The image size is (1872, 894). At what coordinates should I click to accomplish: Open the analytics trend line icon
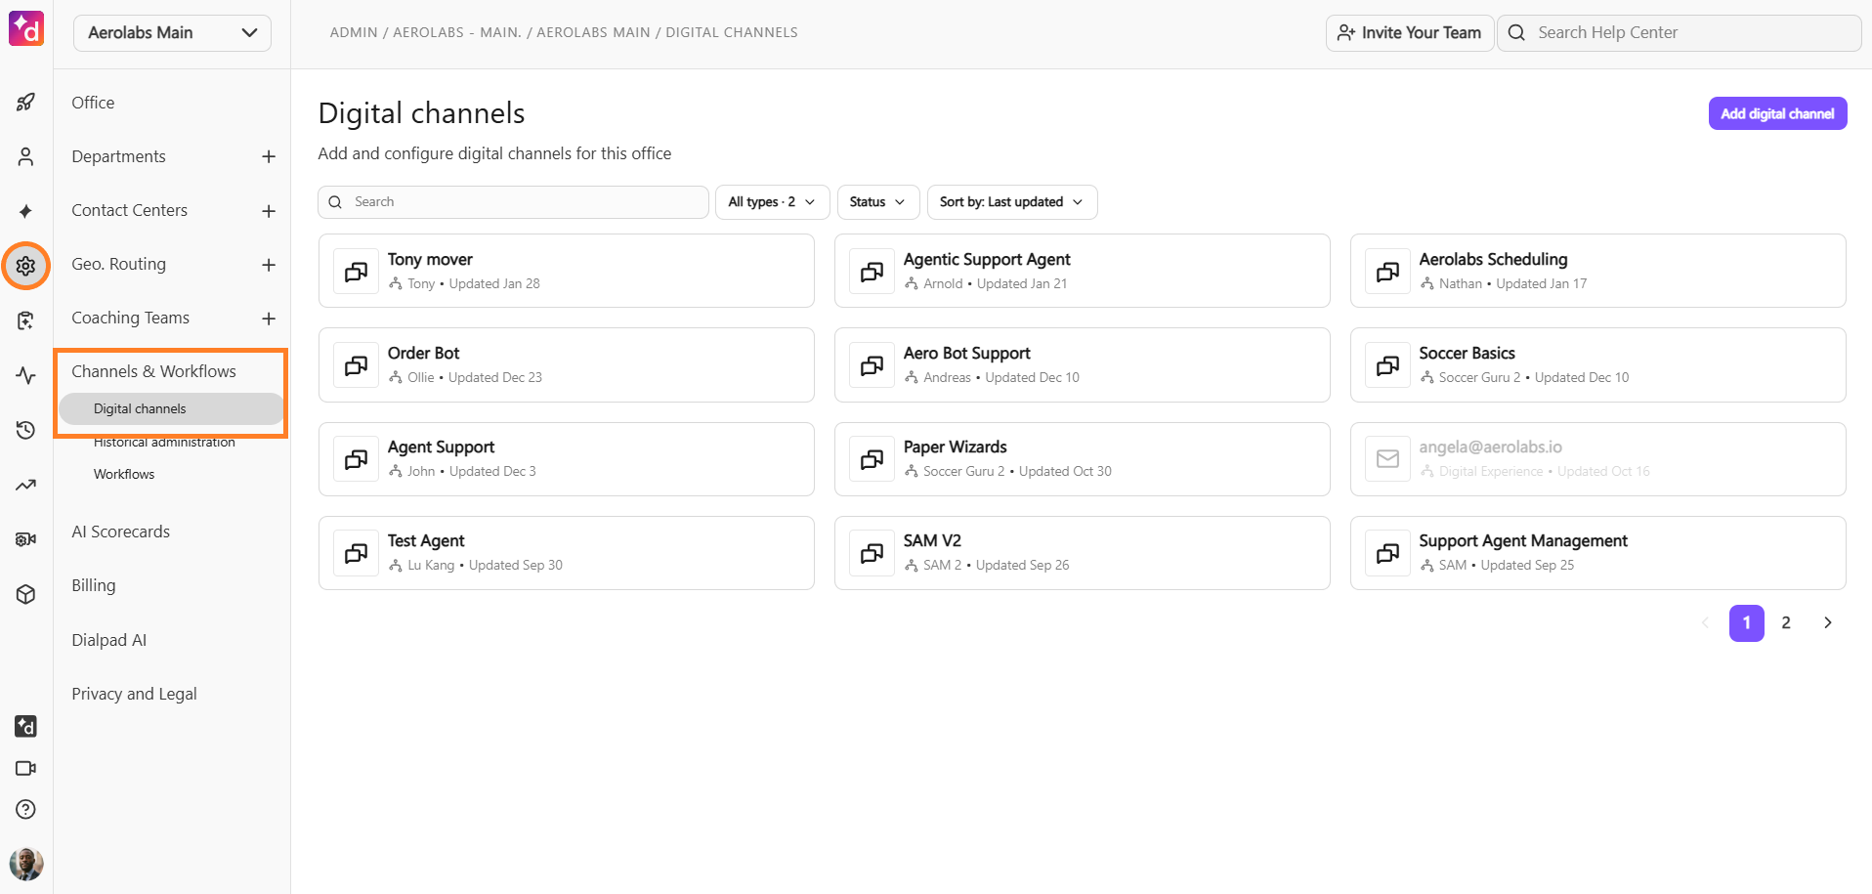tap(26, 485)
